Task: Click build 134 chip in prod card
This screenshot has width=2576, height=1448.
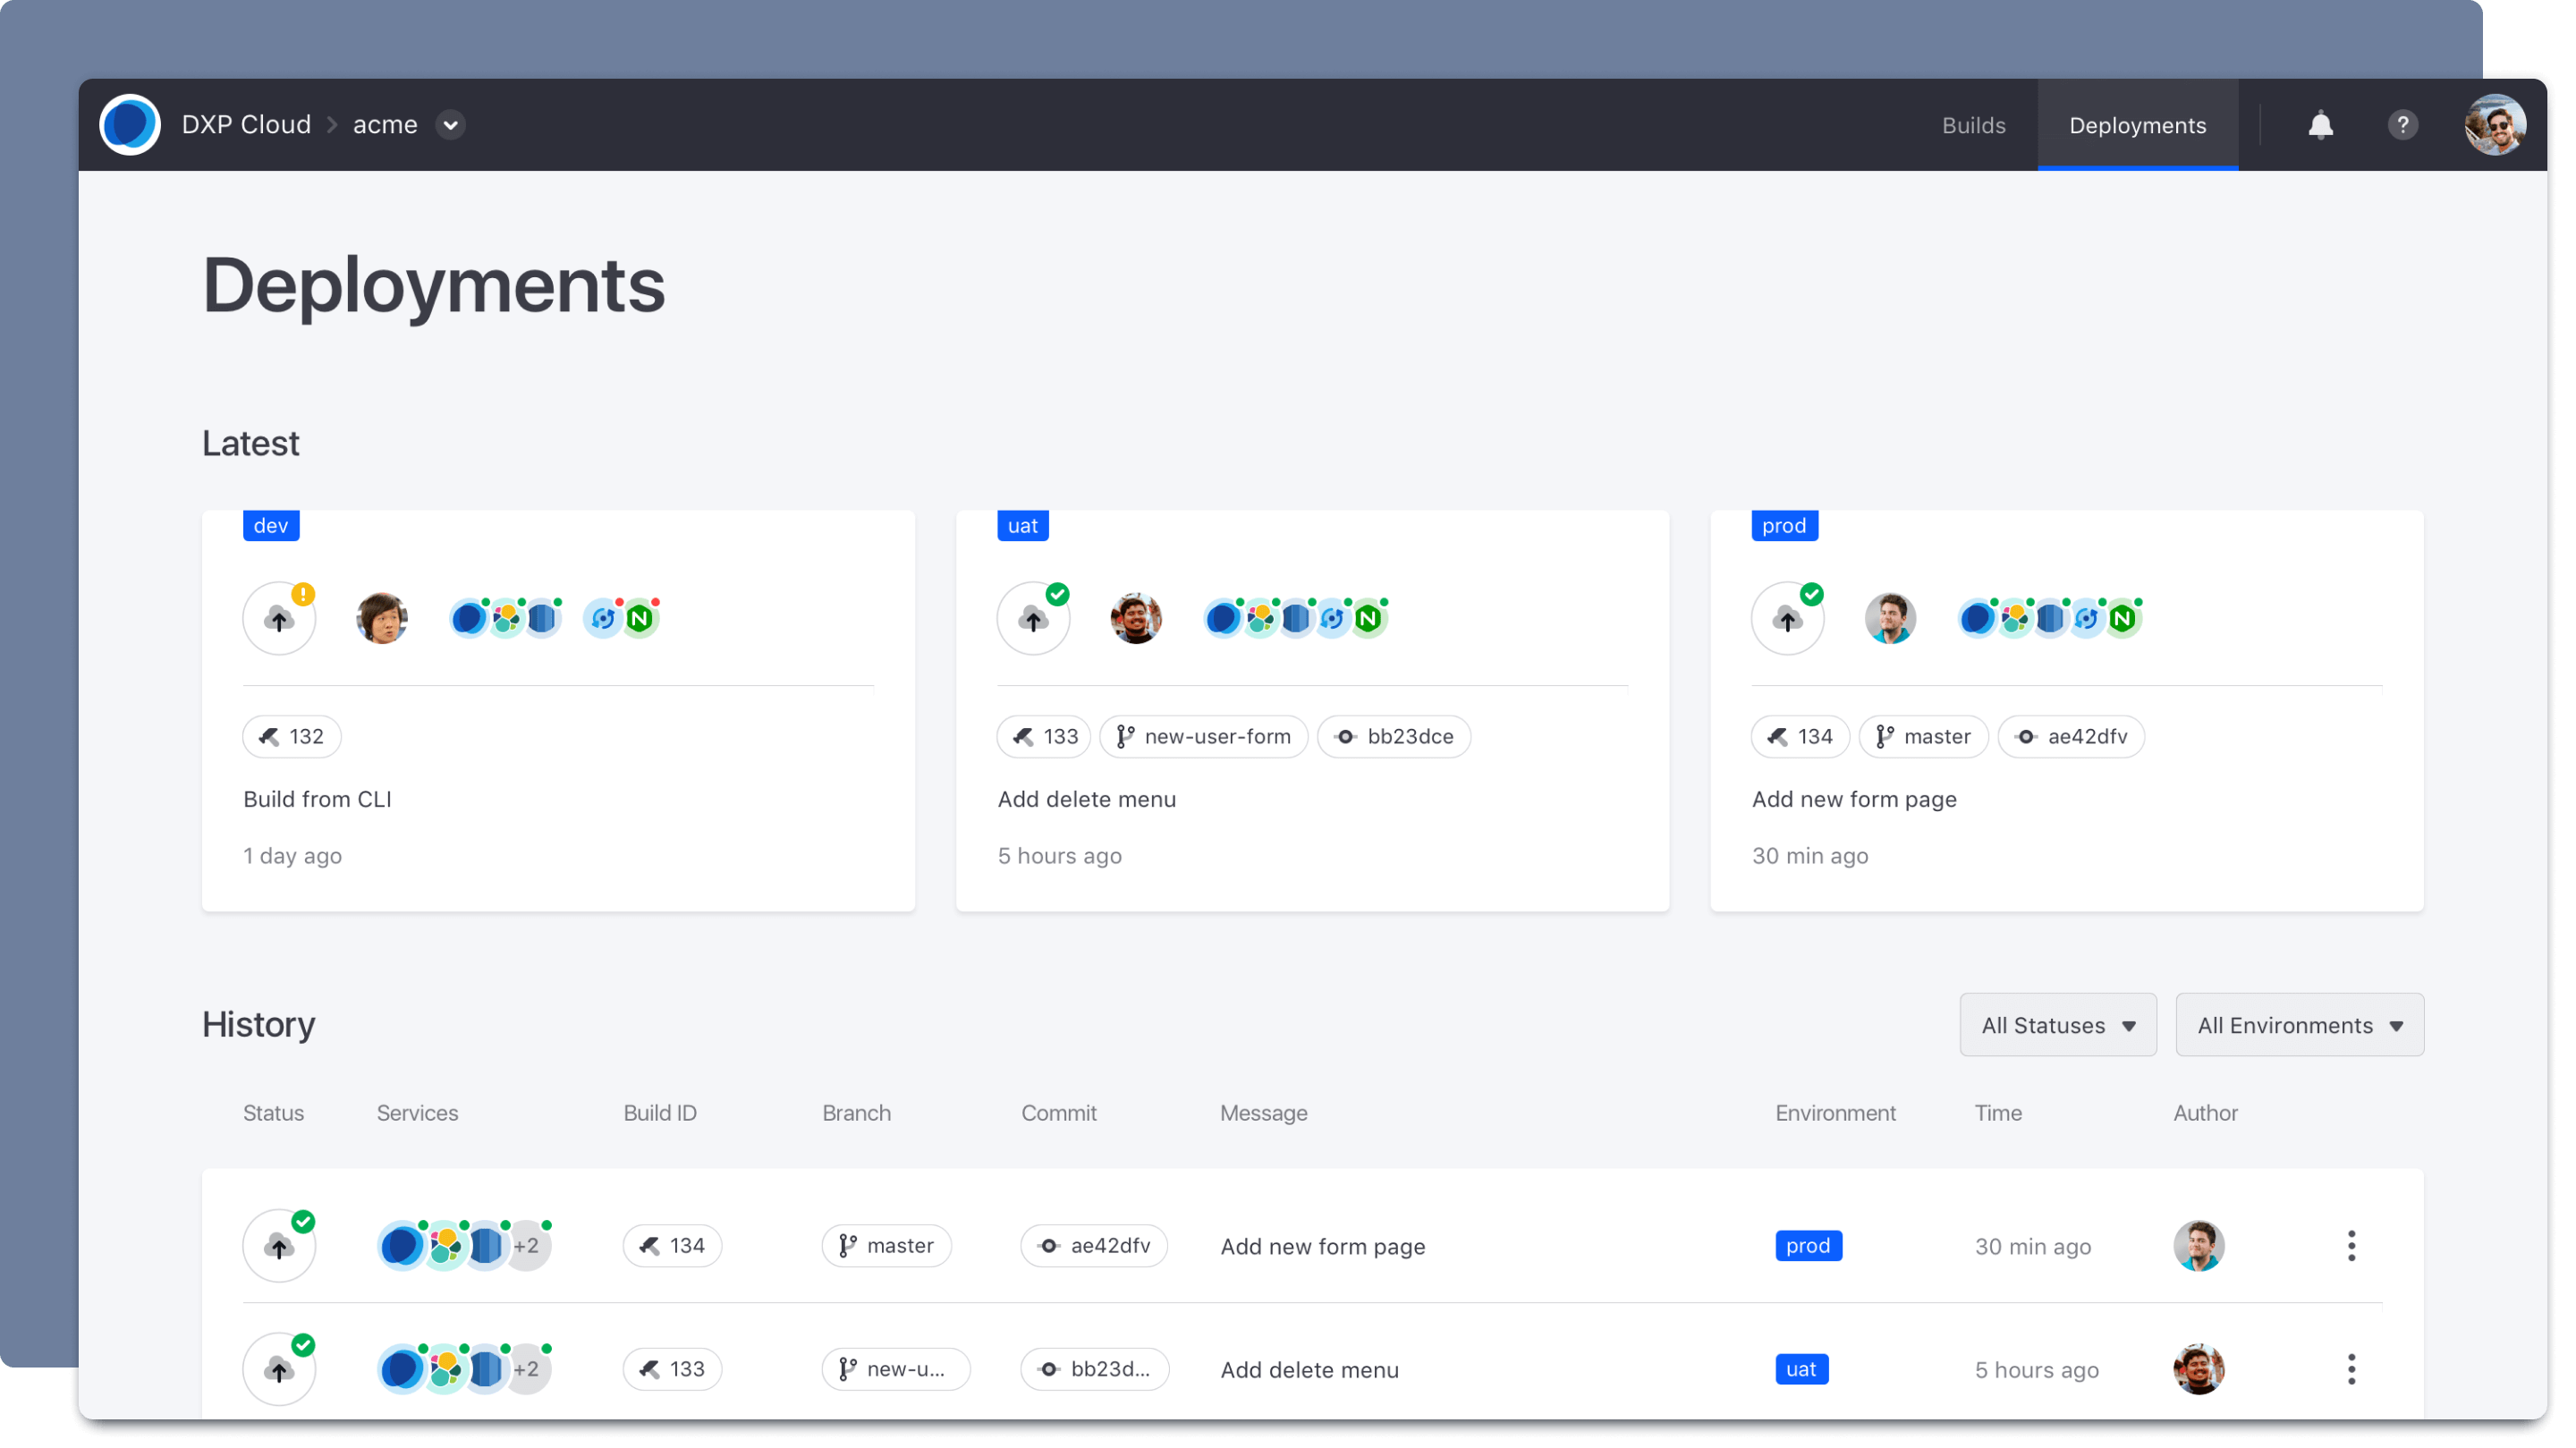Action: tap(1800, 736)
